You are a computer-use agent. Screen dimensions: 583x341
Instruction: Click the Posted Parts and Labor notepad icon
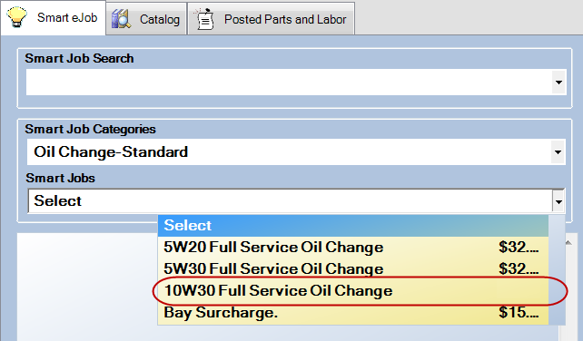(x=204, y=19)
